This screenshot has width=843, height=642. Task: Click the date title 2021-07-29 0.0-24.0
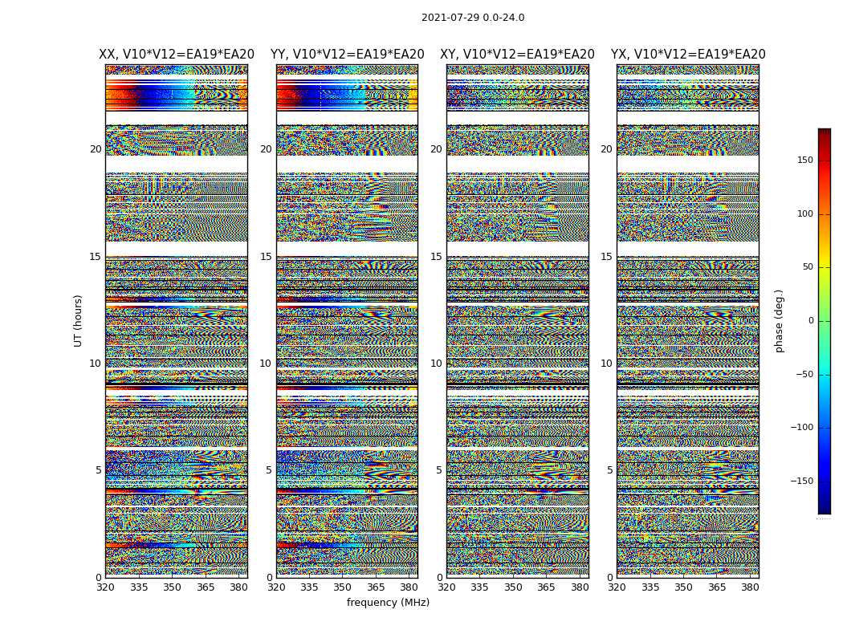[473, 18]
